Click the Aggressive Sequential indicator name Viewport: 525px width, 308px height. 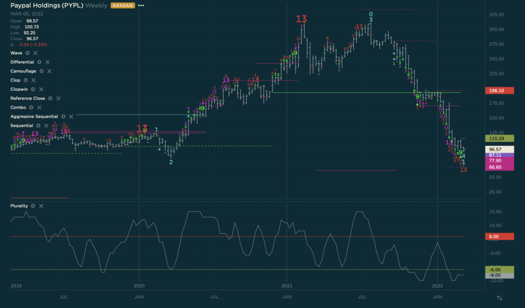point(34,117)
